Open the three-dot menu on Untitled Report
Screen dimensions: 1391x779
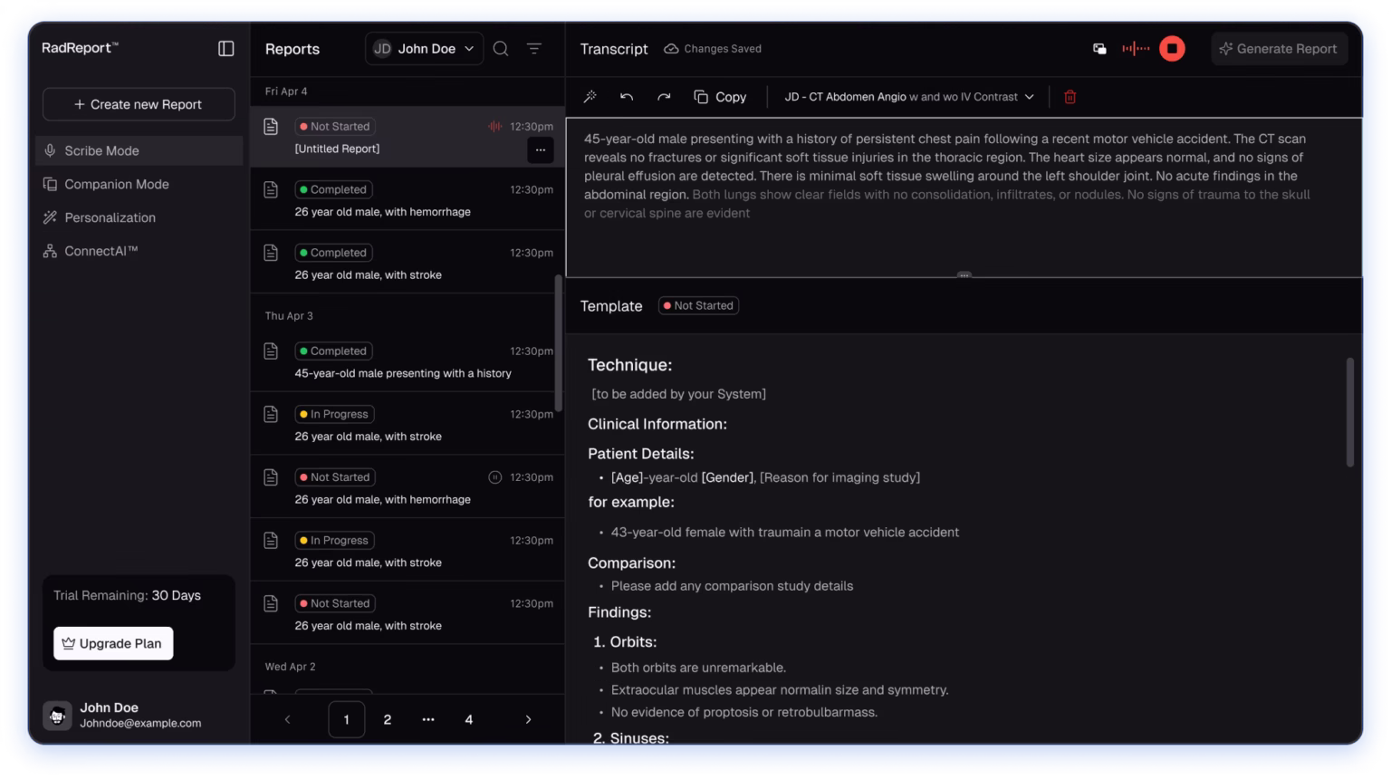pos(541,150)
